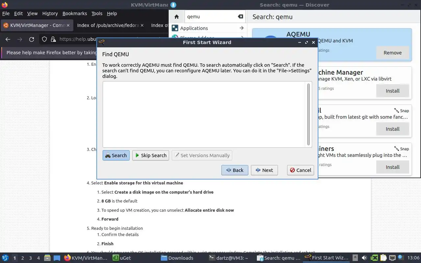Click the Search button in the First Start Wizard
This screenshot has height=263, width=421.
coord(116,155)
